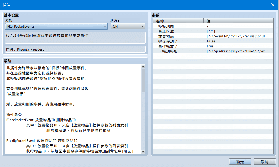Open the 状态 ON dropdown
Screen dimensions: 279x167
click(128, 26)
